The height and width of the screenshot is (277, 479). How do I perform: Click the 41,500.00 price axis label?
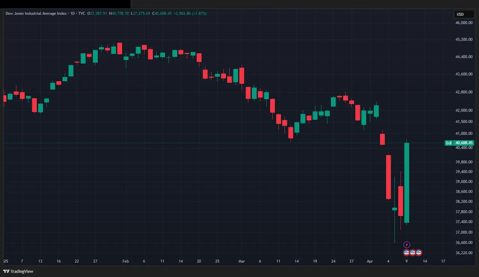coord(464,122)
